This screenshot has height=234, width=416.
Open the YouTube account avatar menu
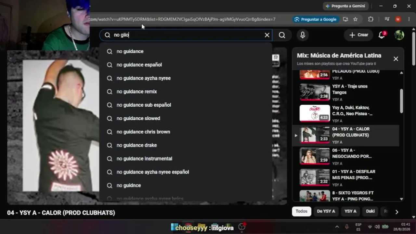(399, 35)
